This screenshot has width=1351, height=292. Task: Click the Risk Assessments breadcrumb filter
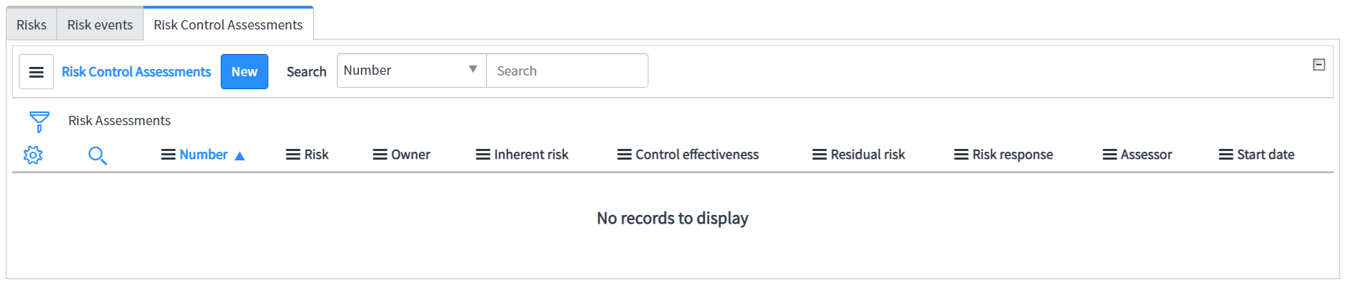coord(120,121)
